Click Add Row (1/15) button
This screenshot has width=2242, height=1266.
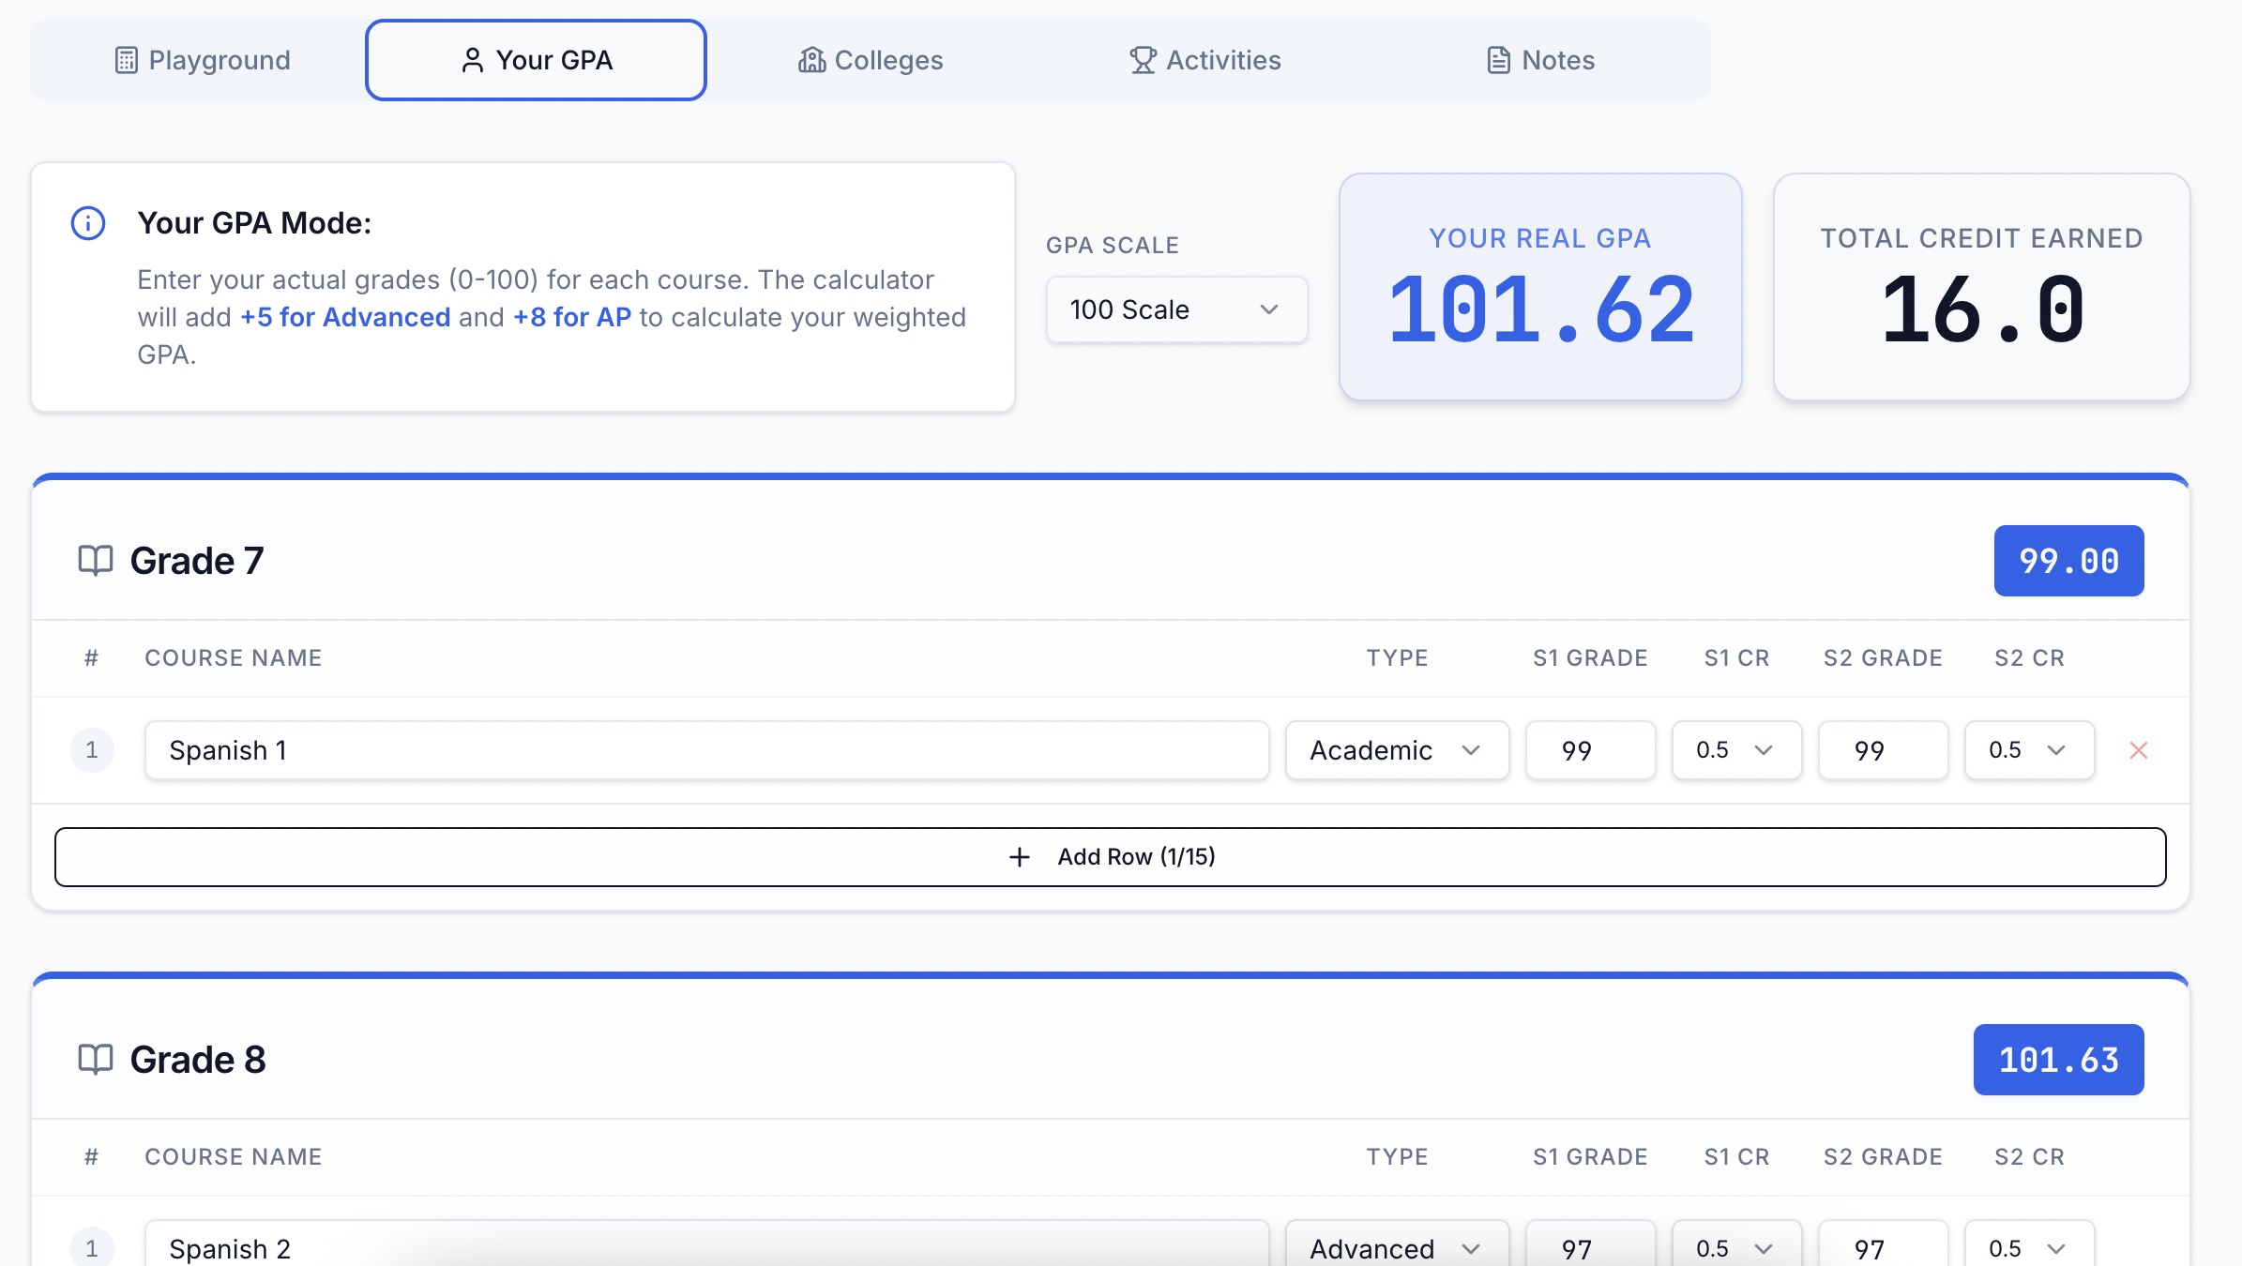click(x=1110, y=857)
